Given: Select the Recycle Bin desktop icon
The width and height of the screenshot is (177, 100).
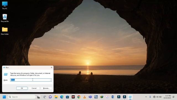Looking at the screenshot, I should (x=5, y=18).
